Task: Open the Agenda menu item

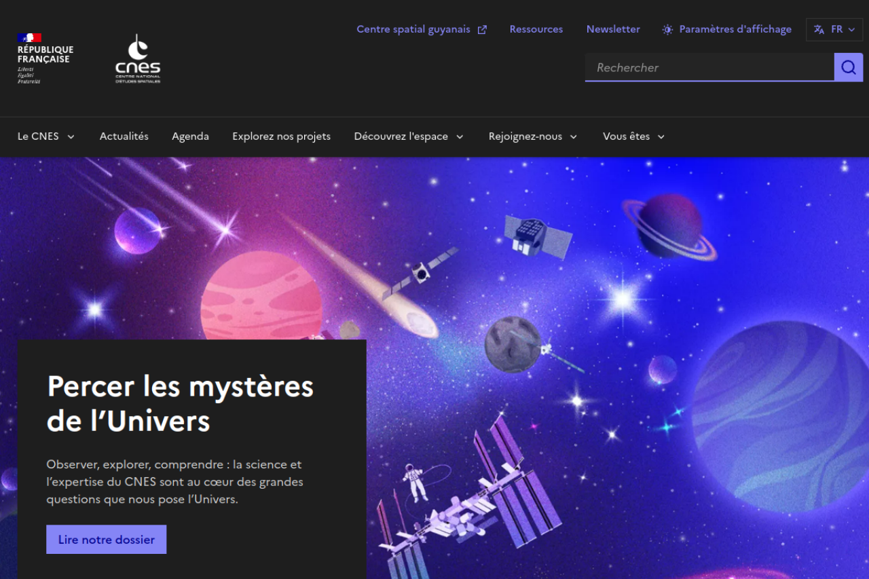Action: 190,136
